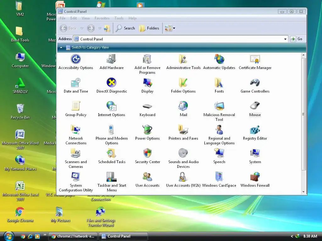Open Printers and Faxes icon
This screenshot has height=241, width=322.
[x=183, y=130]
